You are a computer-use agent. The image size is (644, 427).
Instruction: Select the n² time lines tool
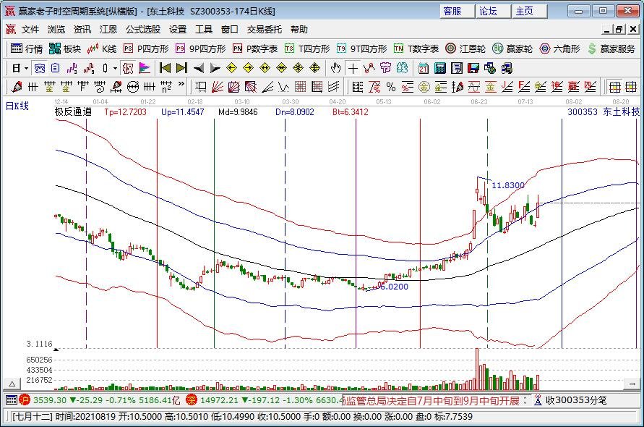pos(166,87)
